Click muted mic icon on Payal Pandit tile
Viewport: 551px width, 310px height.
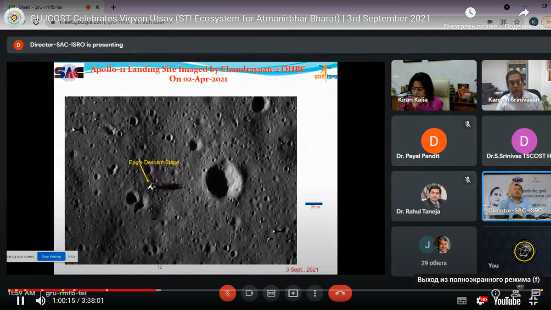pyautogui.click(x=467, y=124)
